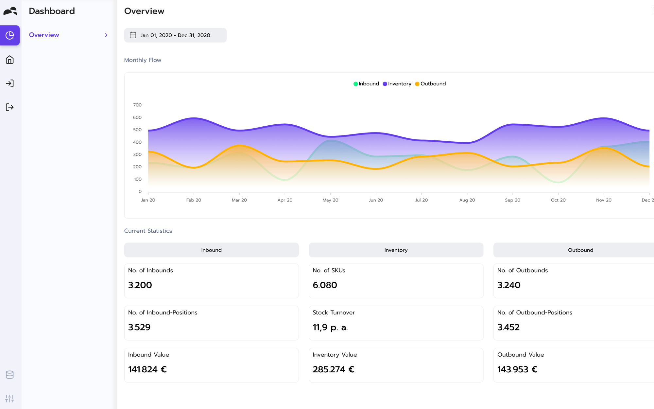Click the bird logo icon
The height and width of the screenshot is (409, 654).
pyautogui.click(x=10, y=11)
